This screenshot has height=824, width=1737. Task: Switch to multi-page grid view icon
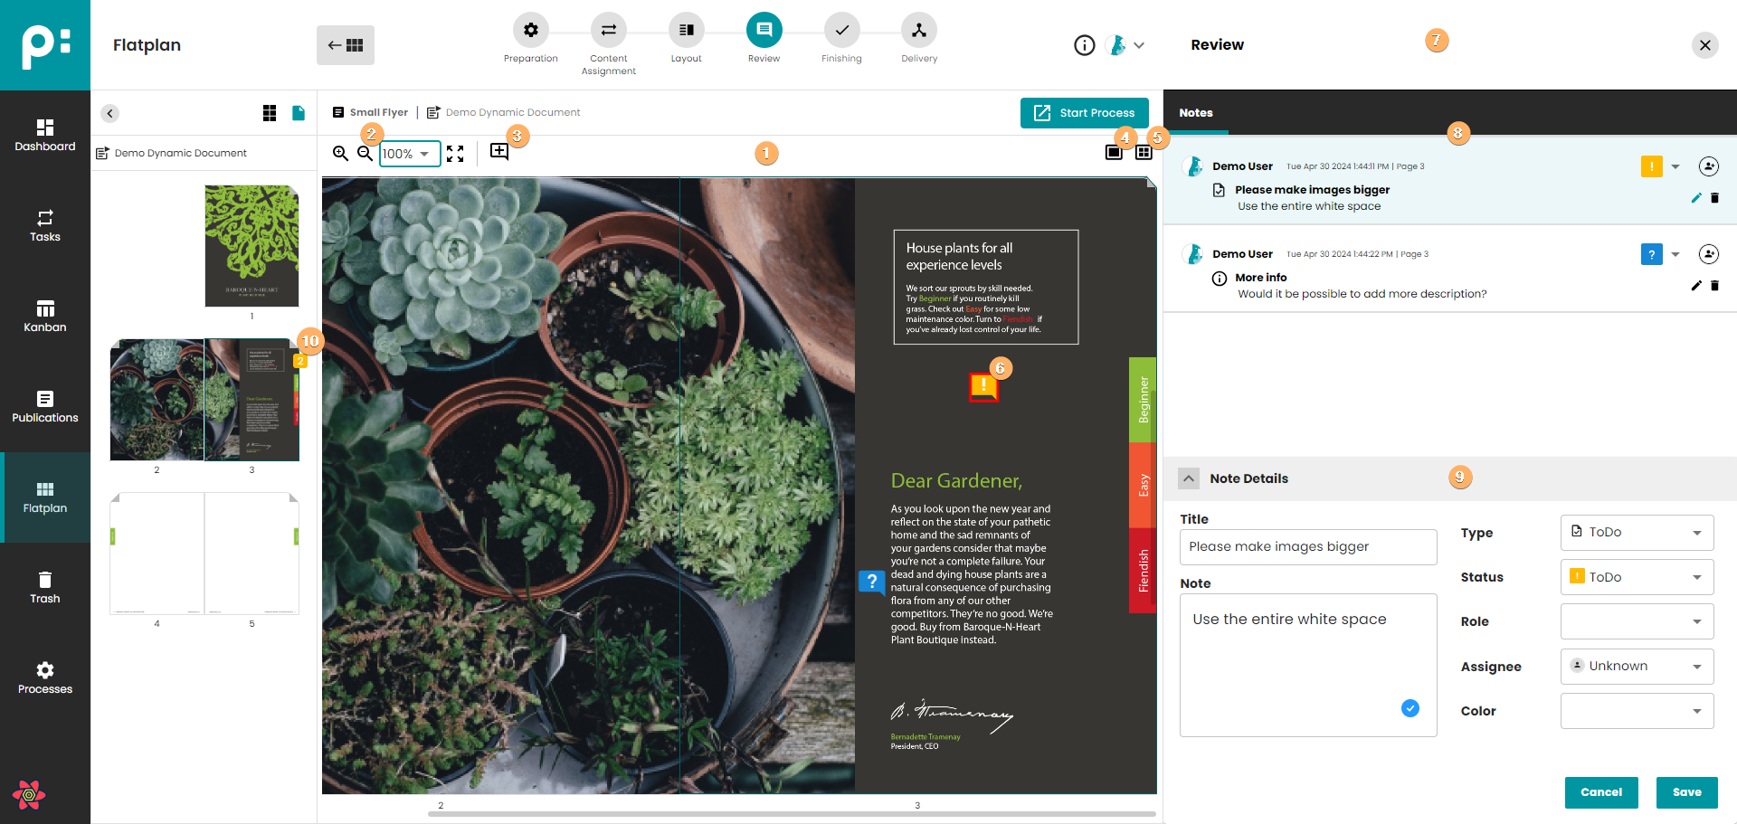(x=1144, y=153)
